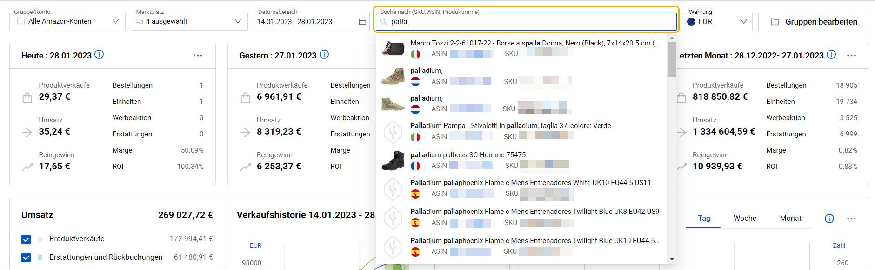Click the Marco Tozzi black bag thumbnail
The image size is (875, 270).
click(393, 48)
